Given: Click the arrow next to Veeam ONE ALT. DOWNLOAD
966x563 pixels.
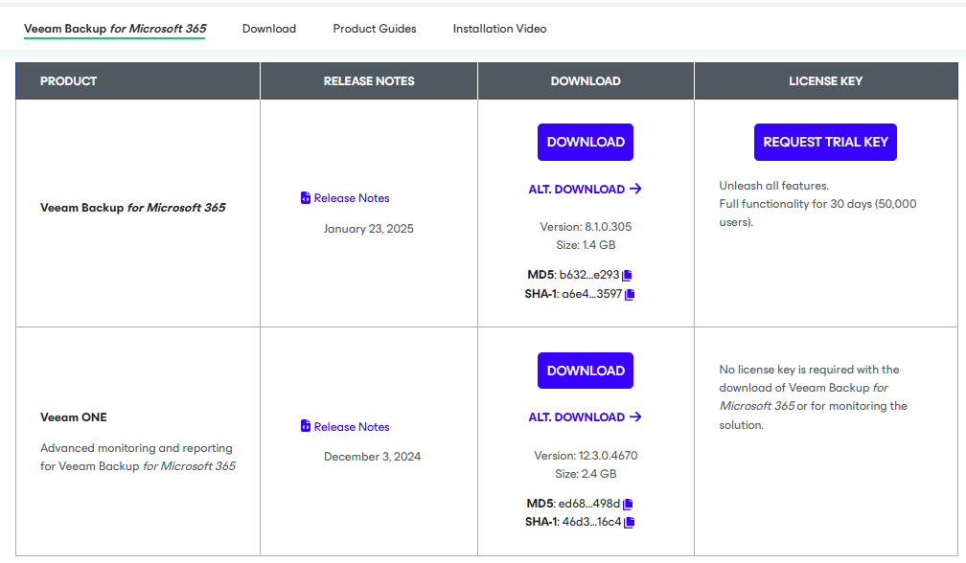Looking at the screenshot, I should point(635,417).
